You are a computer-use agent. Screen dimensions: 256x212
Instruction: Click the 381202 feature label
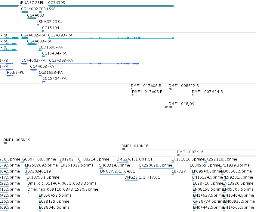[x=66, y=159]
